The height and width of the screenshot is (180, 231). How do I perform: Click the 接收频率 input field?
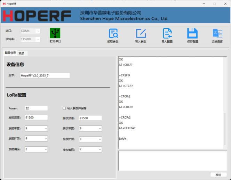coord(90,118)
